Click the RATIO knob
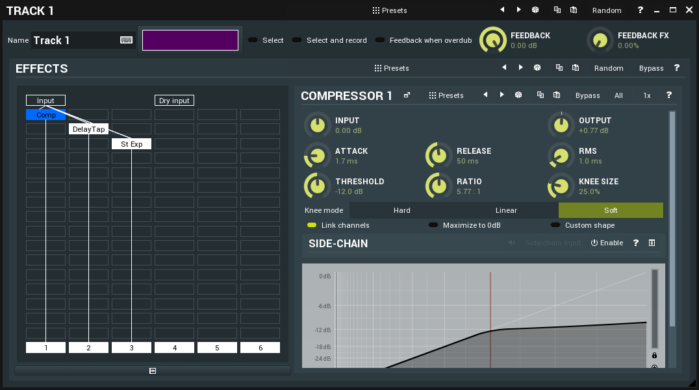699x390 pixels. [439, 186]
